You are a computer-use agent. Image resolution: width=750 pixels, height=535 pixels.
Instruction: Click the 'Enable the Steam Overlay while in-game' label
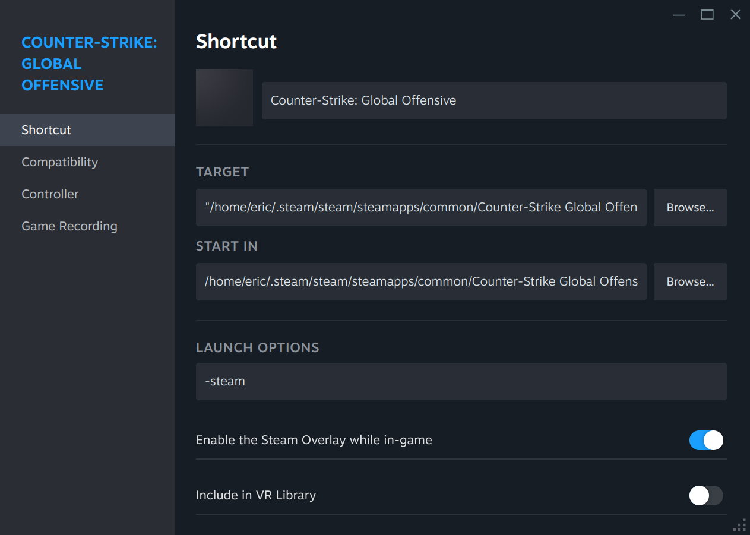tap(314, 440)
